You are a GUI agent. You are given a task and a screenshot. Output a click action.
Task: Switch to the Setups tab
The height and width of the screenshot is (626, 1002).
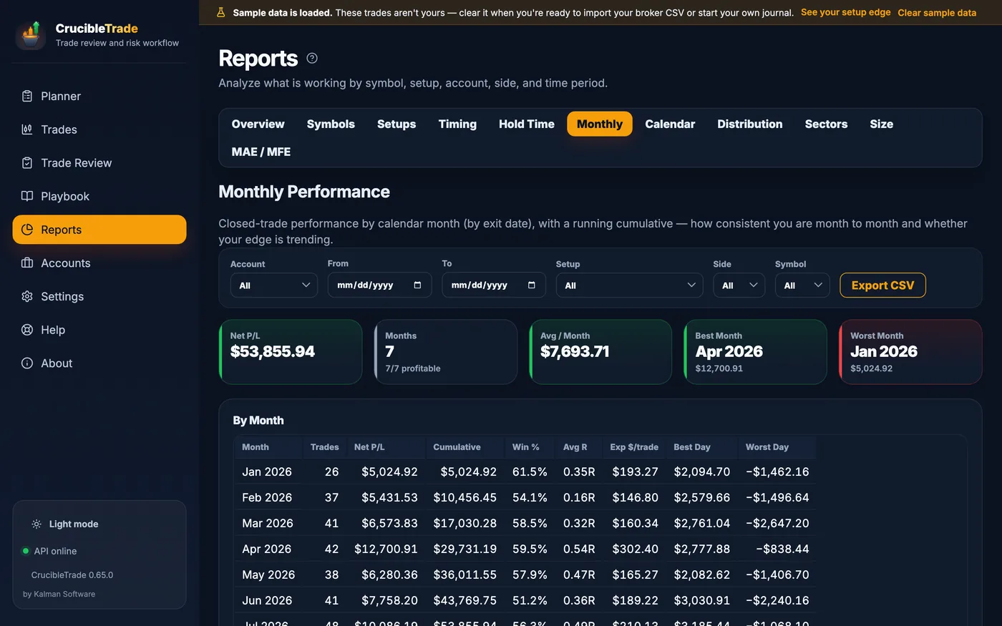pyautogui.click(x=397, y=124)
